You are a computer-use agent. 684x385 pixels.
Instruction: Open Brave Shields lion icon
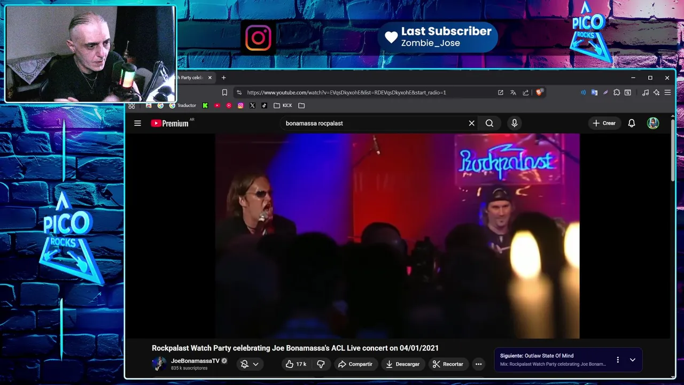[539, 93]
